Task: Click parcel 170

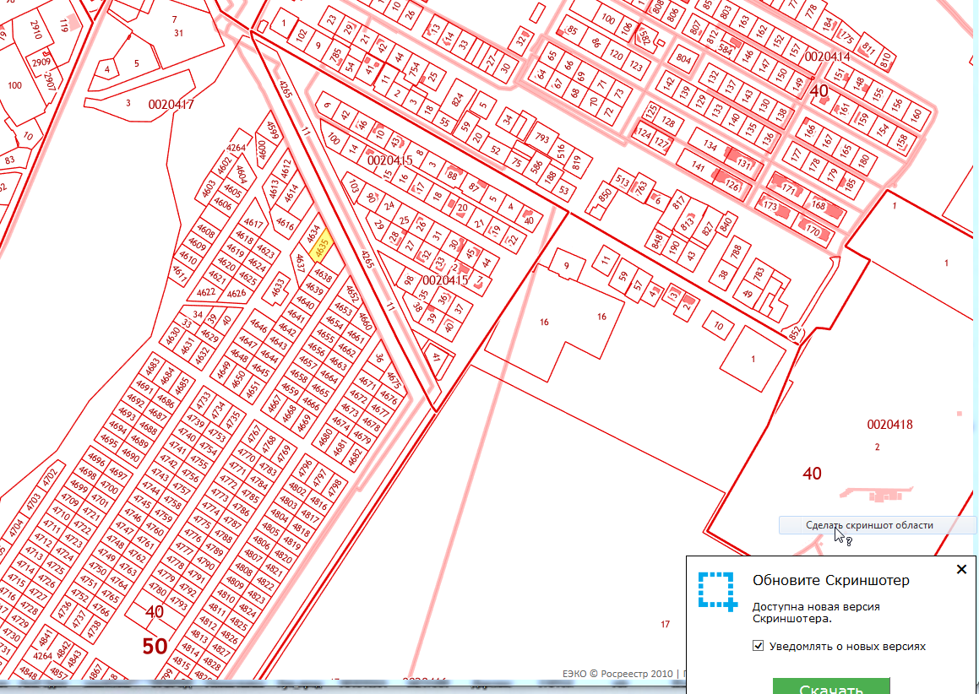Action: pos(813,232)
